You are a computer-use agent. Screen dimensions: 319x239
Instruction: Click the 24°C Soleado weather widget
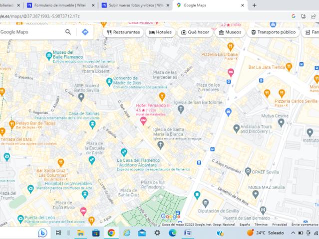point(265,233)
